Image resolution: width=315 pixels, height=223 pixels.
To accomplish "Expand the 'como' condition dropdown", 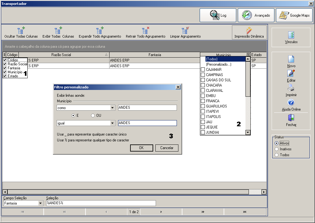I will tap(113, 108).
